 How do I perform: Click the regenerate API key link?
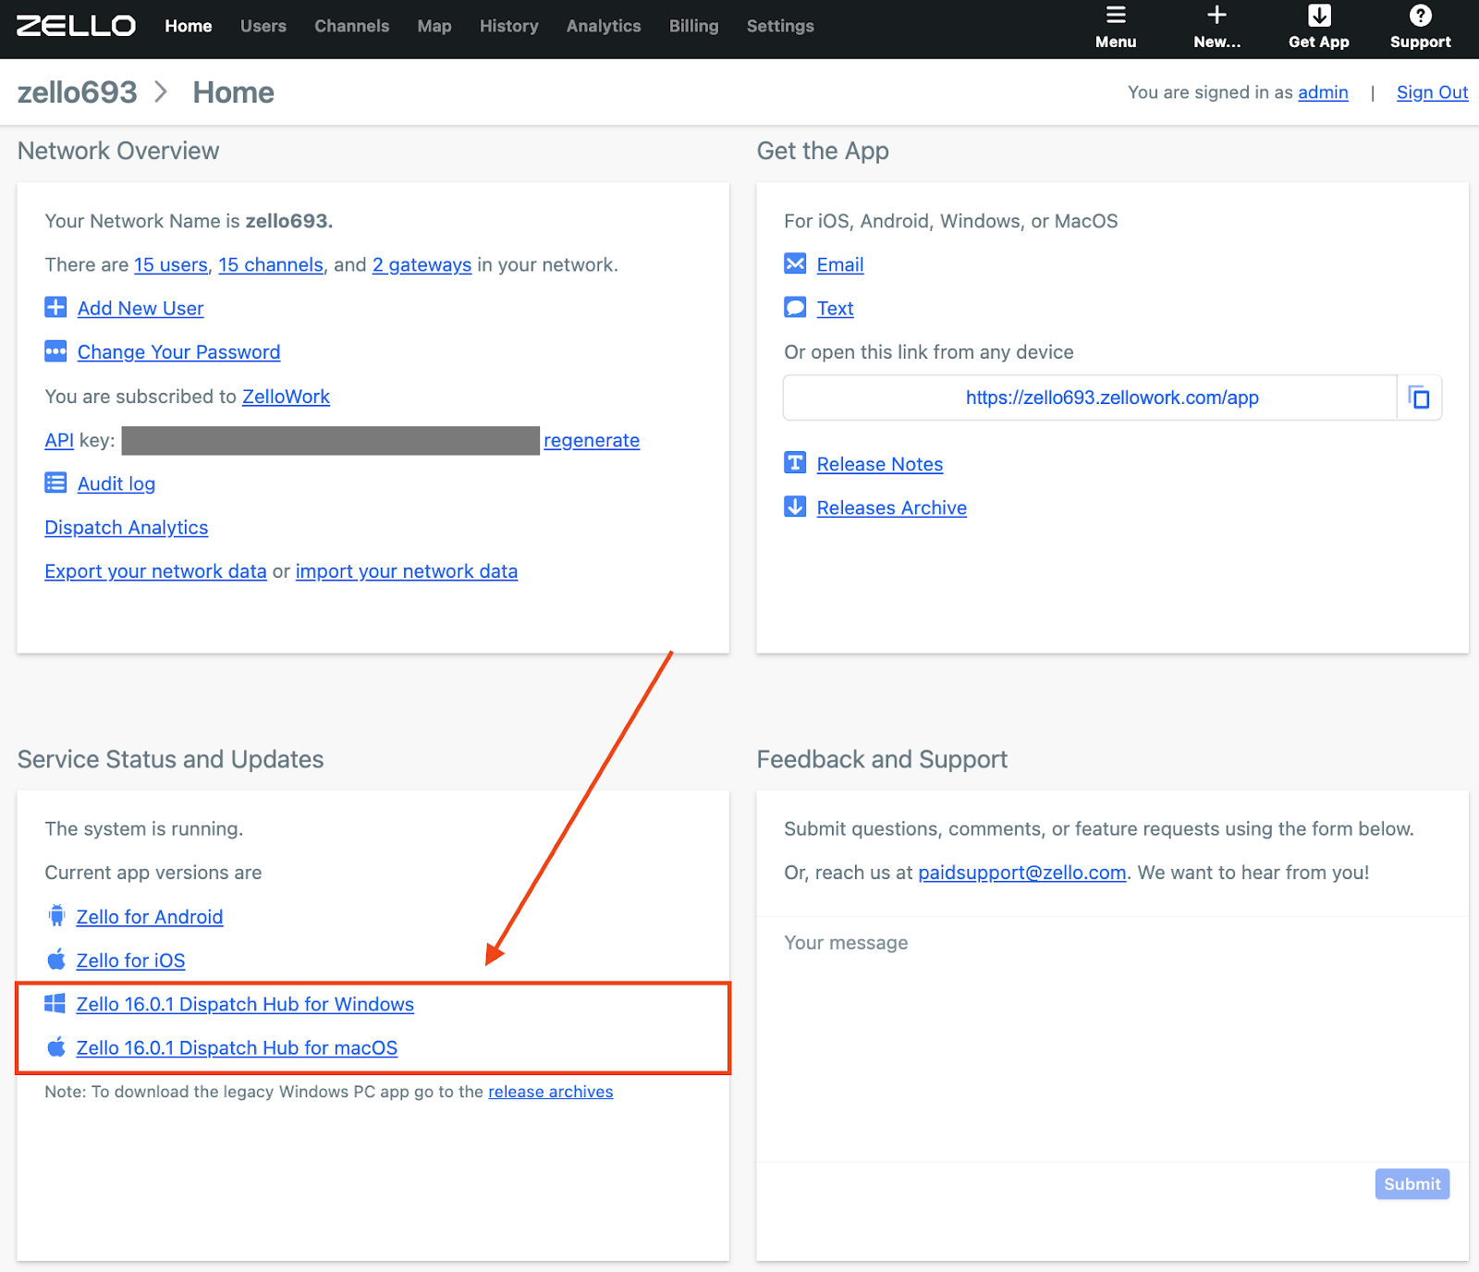(x=592, y=440)
